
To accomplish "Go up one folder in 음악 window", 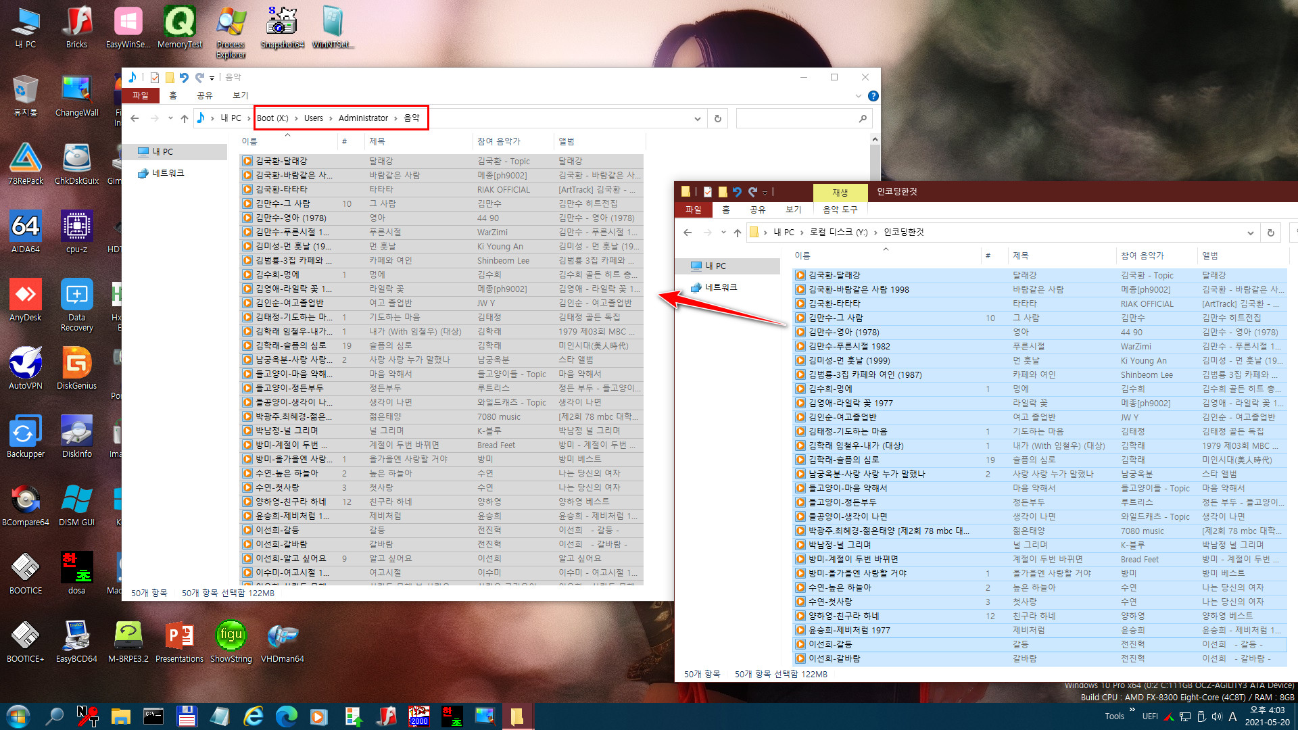I will pyautogui.click(x=184, y=118).
